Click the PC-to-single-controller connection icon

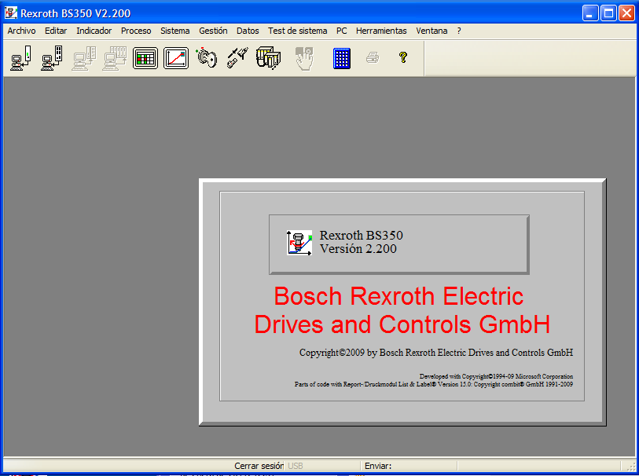21,58
